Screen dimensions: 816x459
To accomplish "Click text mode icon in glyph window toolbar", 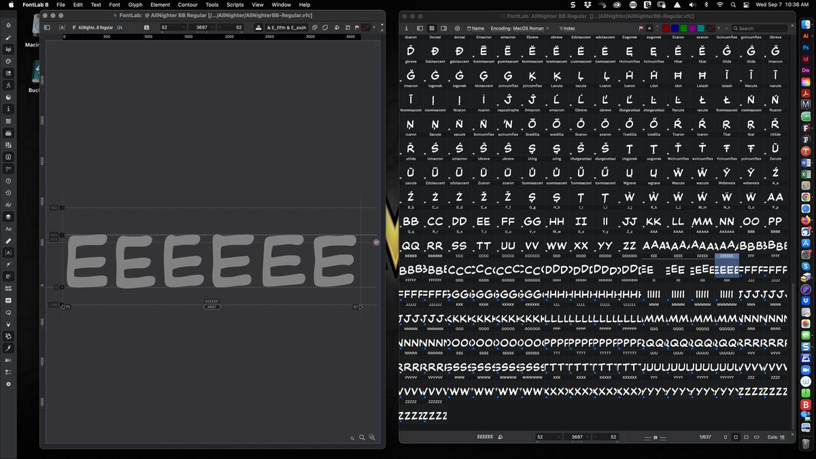I will click(63, 28).
